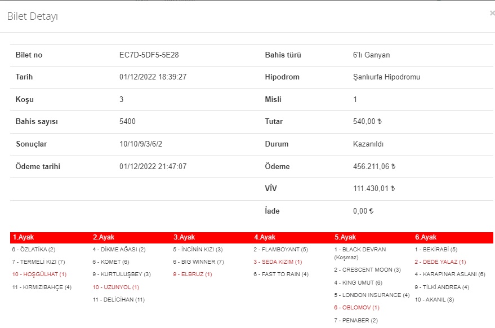Image resolution: width=495 pixels, height=328 pixels.
Task: Close the Bilet Detayı dialog
Action: tap(492, 13)
